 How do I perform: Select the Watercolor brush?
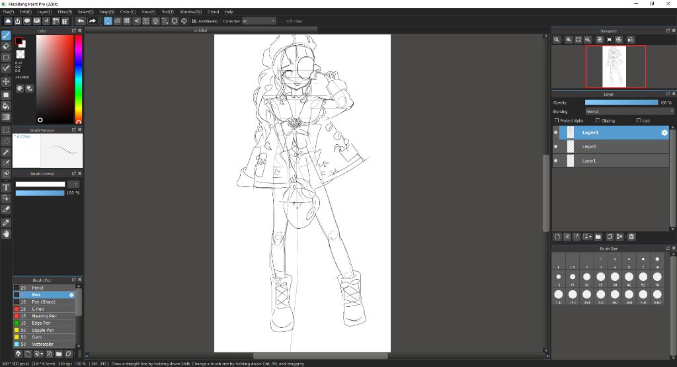44,344
